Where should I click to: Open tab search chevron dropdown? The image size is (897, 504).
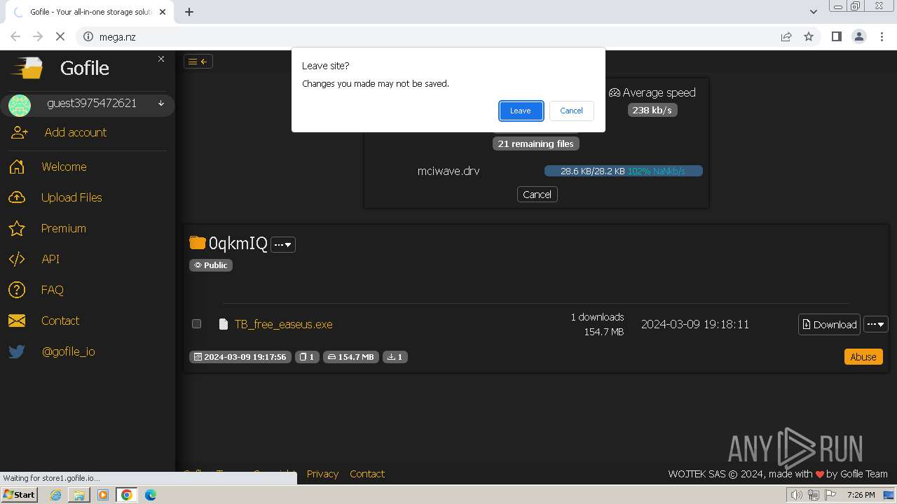pyautogui.click(x=813, y=12)
